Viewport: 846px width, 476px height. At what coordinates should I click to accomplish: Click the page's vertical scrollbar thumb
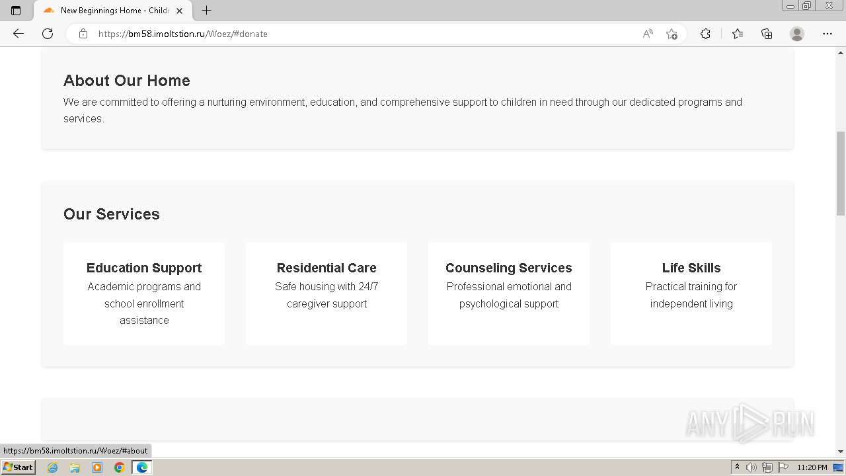coord(841,173)
